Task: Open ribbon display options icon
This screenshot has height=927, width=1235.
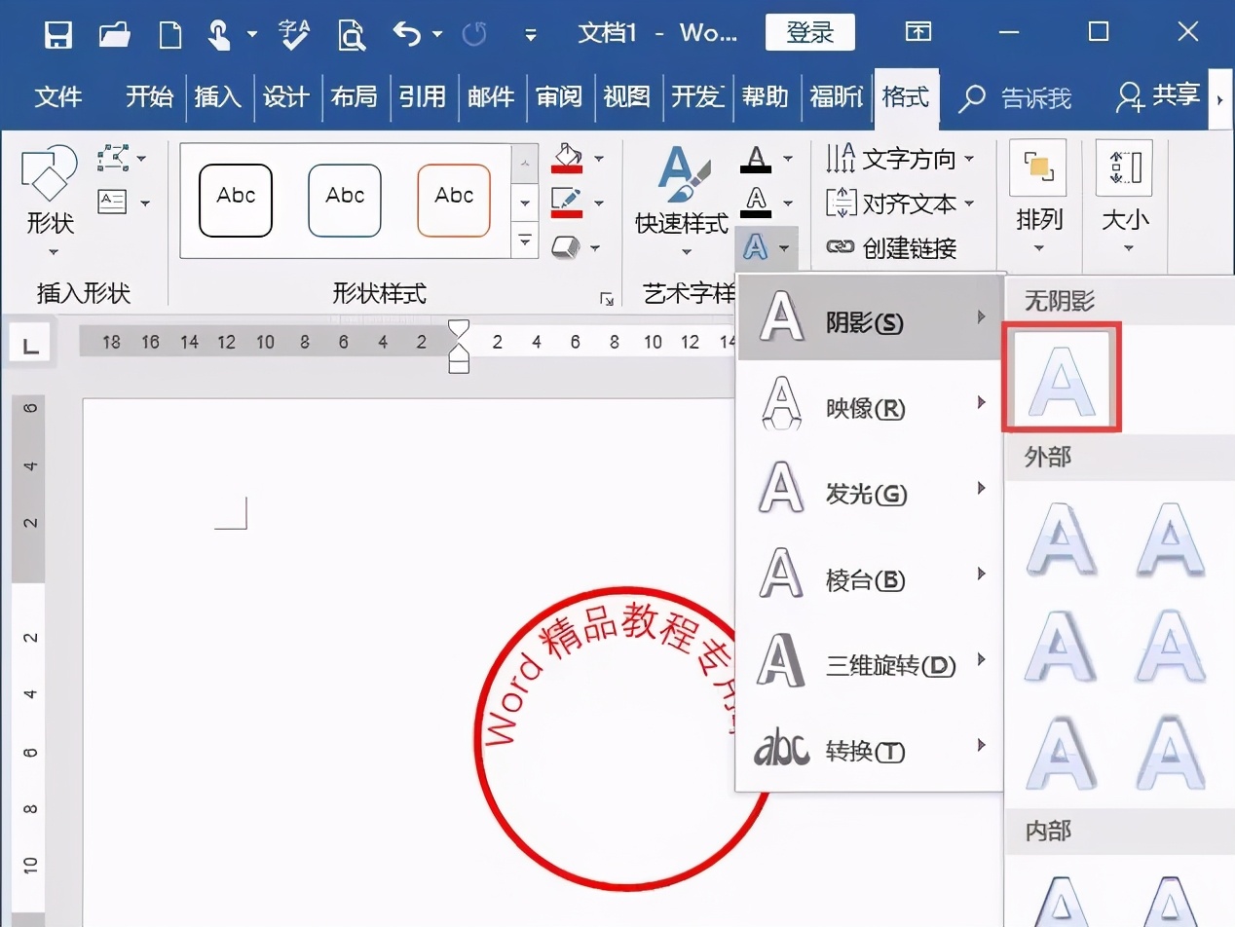Action: (x=917, y=32)
